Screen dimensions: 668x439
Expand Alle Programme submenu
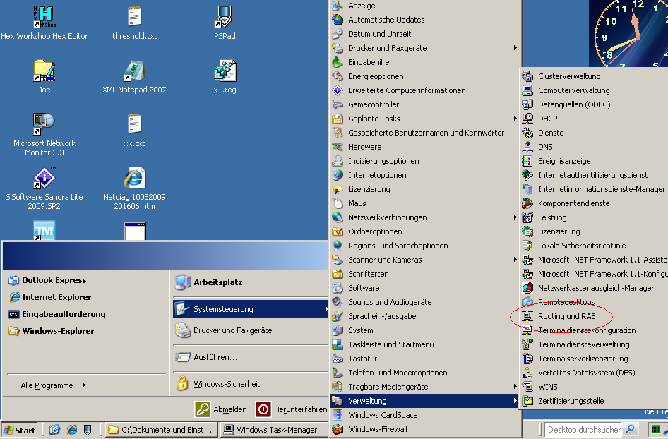53,385
